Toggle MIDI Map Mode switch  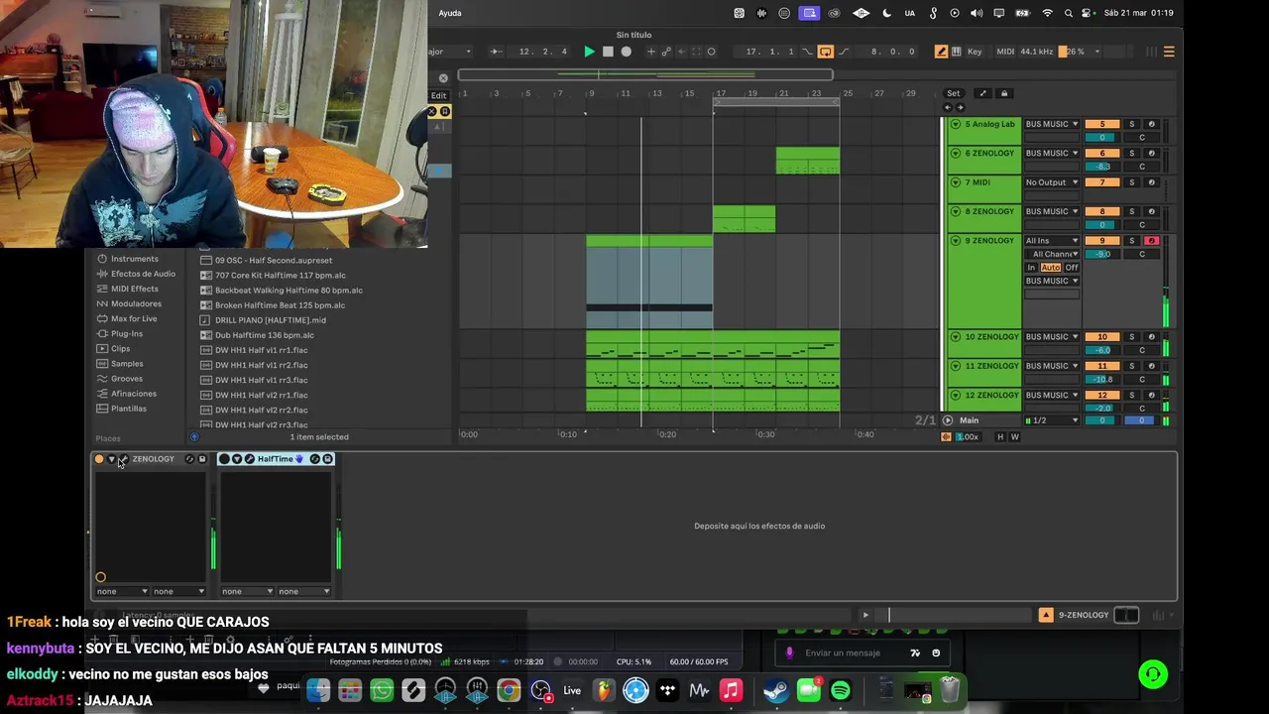1005,52
